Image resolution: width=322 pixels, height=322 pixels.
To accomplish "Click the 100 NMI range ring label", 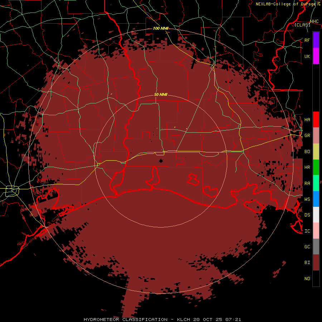I will pos(161,28).
